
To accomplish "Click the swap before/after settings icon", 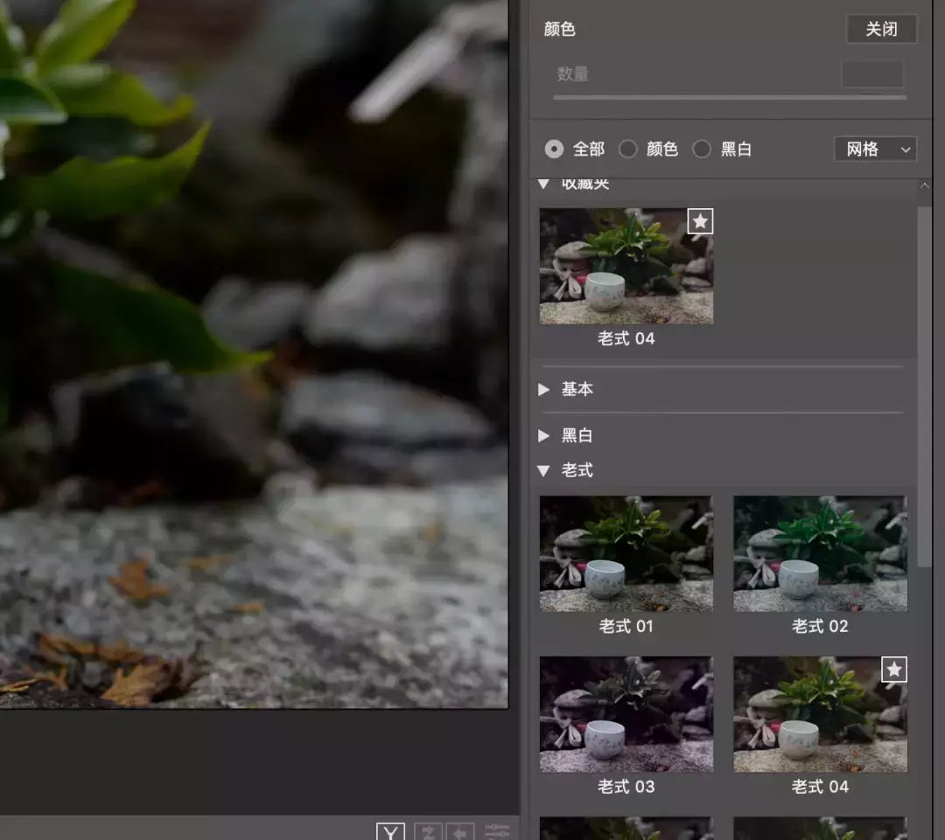I will (x=429, y=831).
